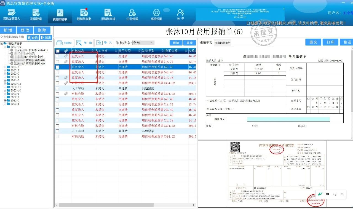Collapse the 2023-10 folder node
This screenshot has height=209, width=353.
5,47
